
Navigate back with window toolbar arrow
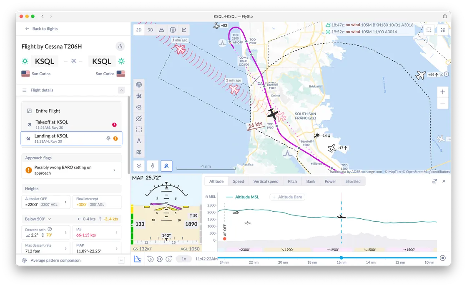click(x=43, y=16)
